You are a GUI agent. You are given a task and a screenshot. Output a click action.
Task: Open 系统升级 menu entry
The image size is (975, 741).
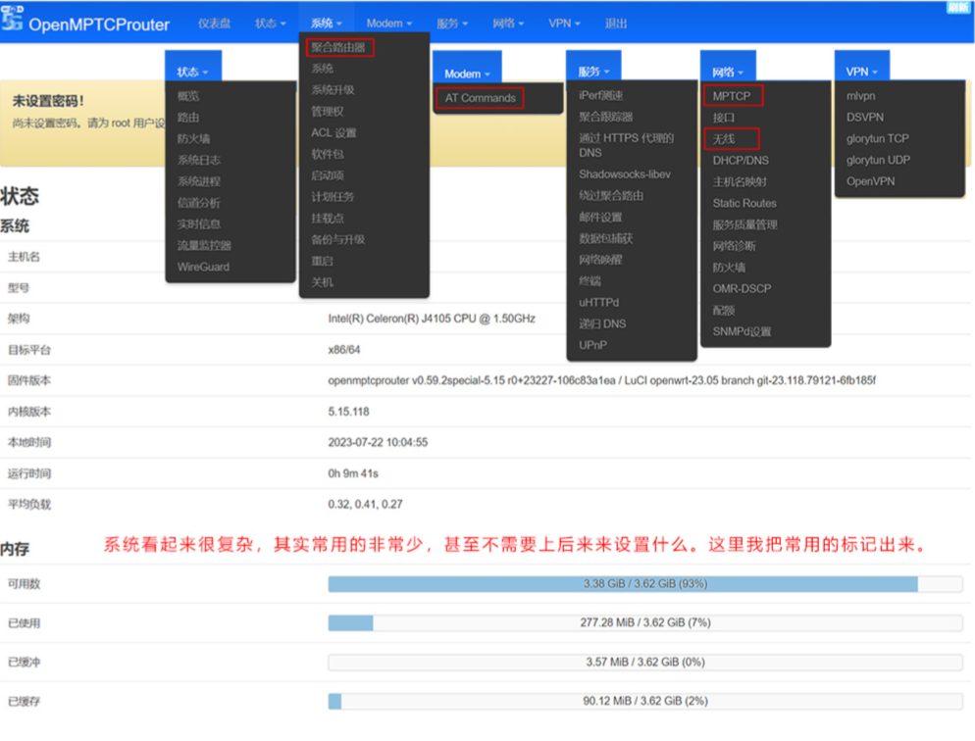pyautogui.click(x=333, y=90)
